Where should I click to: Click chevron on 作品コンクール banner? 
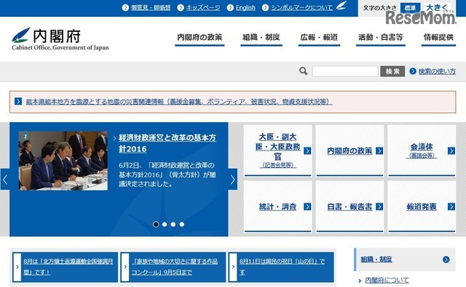click(125, 267)
